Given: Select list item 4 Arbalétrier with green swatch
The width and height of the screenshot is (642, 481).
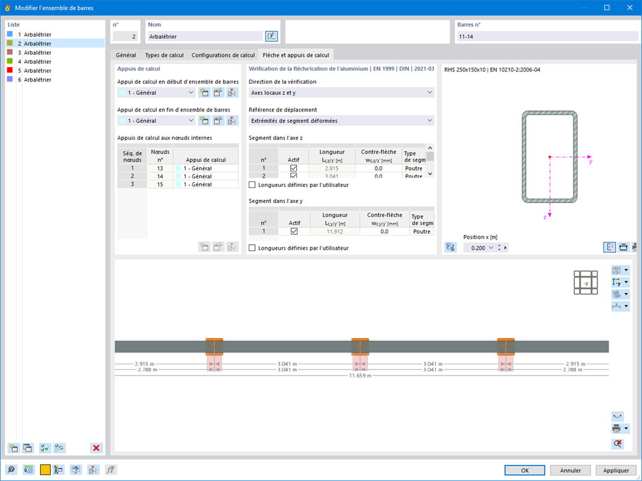Looking at the screenshot, I should [x=56, y=61].
